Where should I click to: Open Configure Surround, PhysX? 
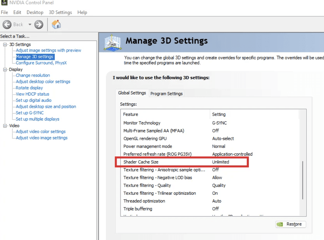[x=41, y=63]
